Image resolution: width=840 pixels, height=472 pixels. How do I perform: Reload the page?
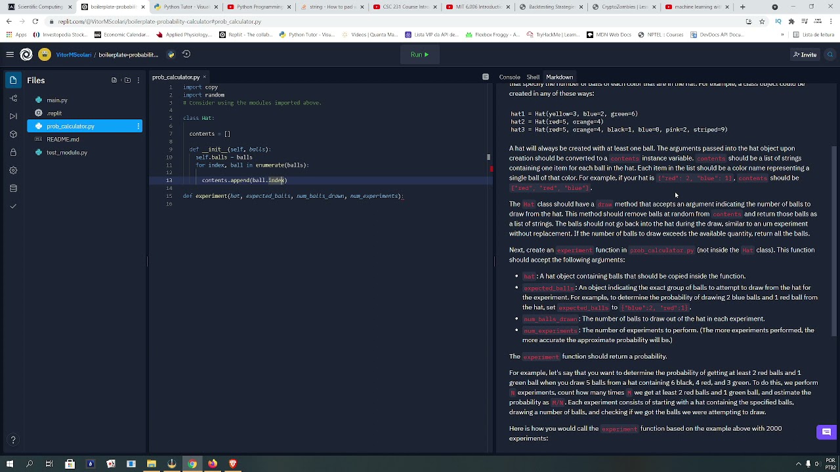[35, 21]
